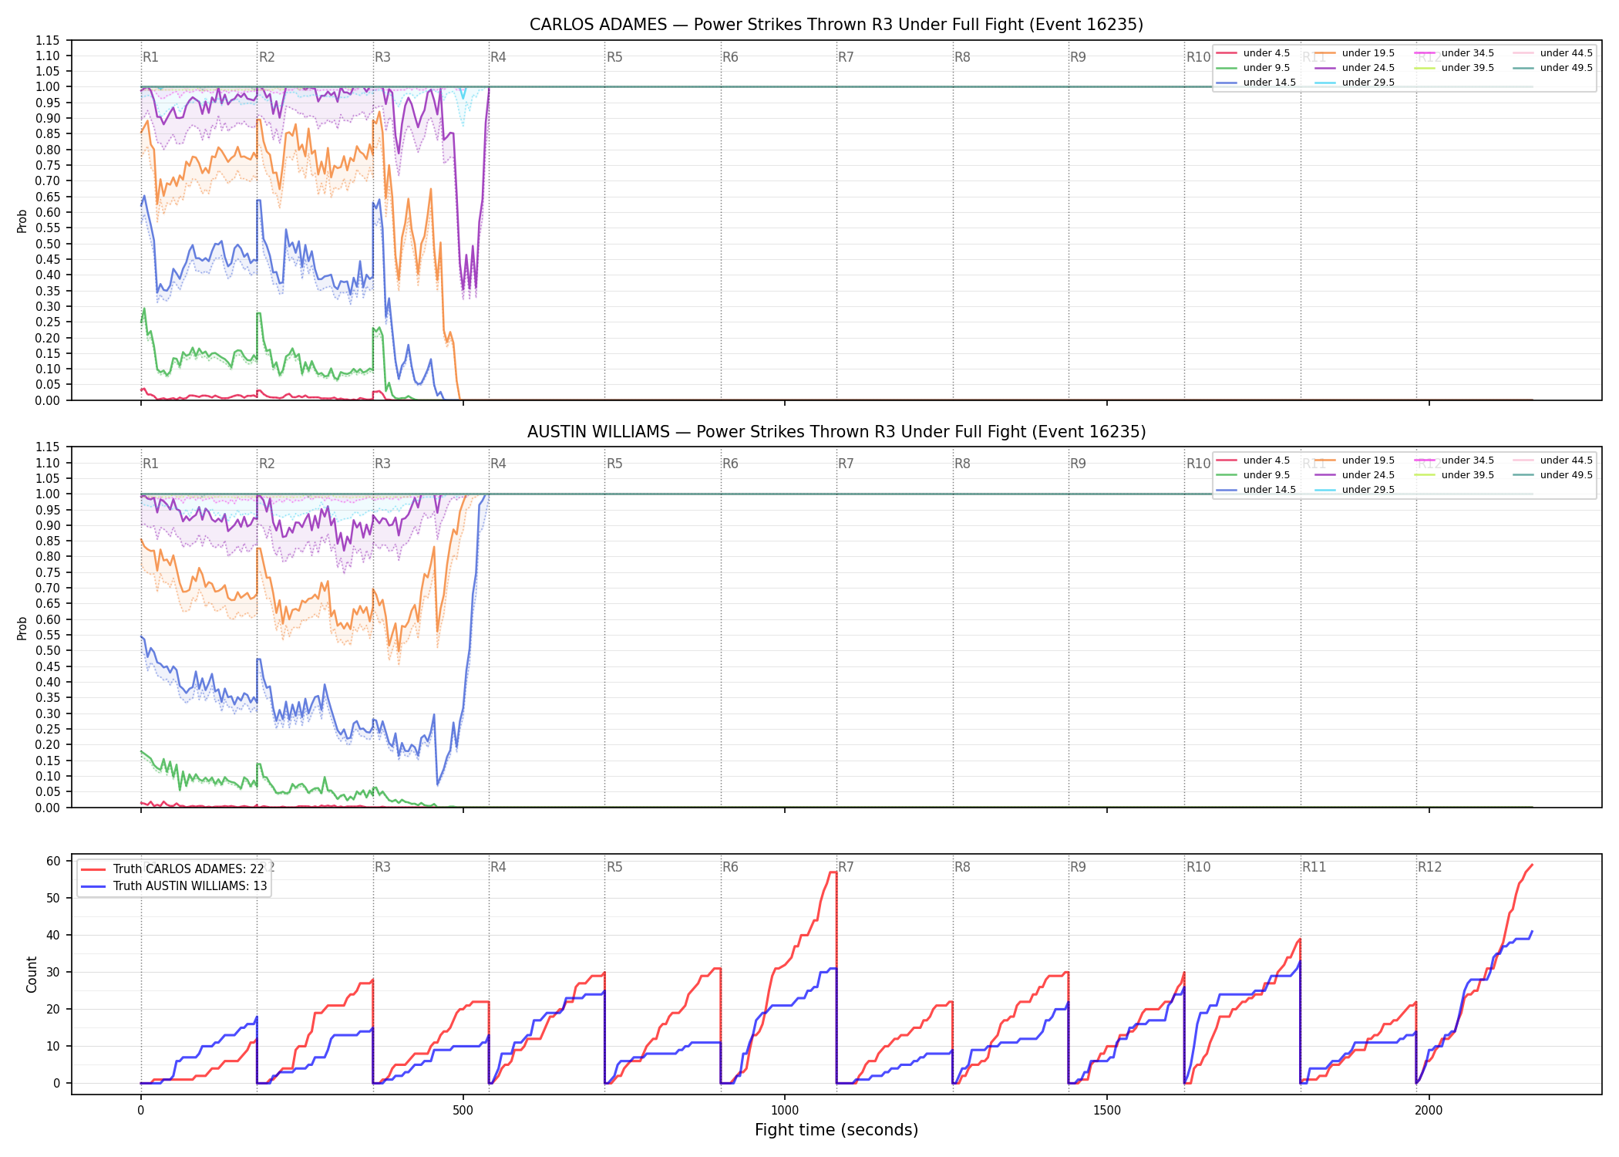
Task: Click the AUSTIN WILLIAMS chart title
Action: click(836, 432)
